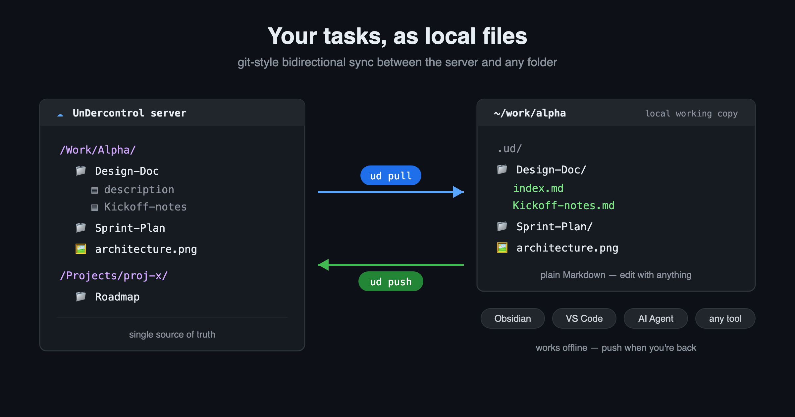Screen dimensions: 795x417
Task: Click the ud pull pill
Action: click(391, 175)
